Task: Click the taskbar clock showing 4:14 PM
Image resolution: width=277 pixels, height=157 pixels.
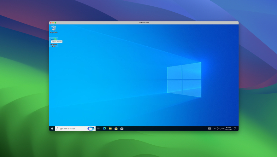Action: (228, 129)
